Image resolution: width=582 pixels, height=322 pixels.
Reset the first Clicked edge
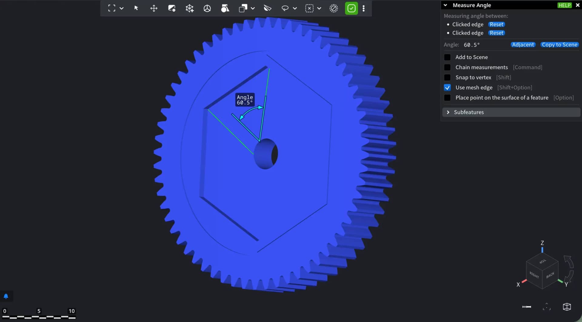[497, 24]
